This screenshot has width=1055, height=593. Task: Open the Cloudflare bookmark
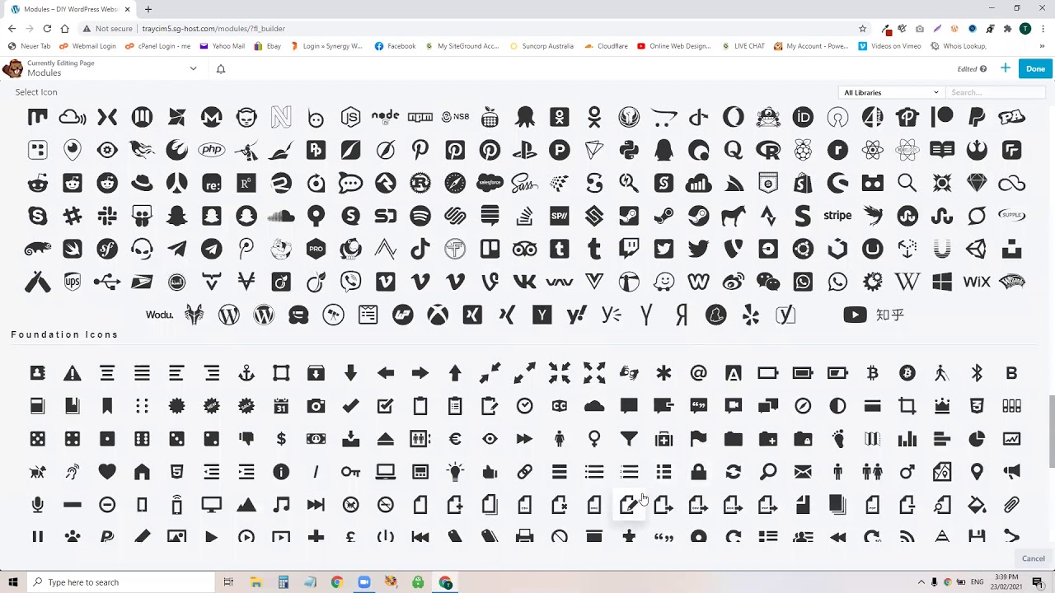pyautogui.click(x=606, y=46)
